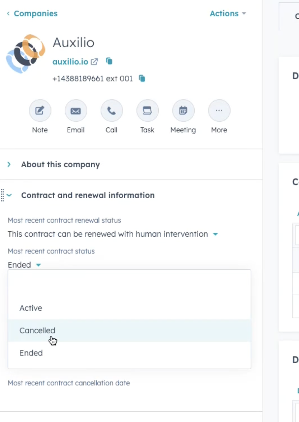Choose Ended in the status list
The image size is (299, 422).
click(129, 353)
